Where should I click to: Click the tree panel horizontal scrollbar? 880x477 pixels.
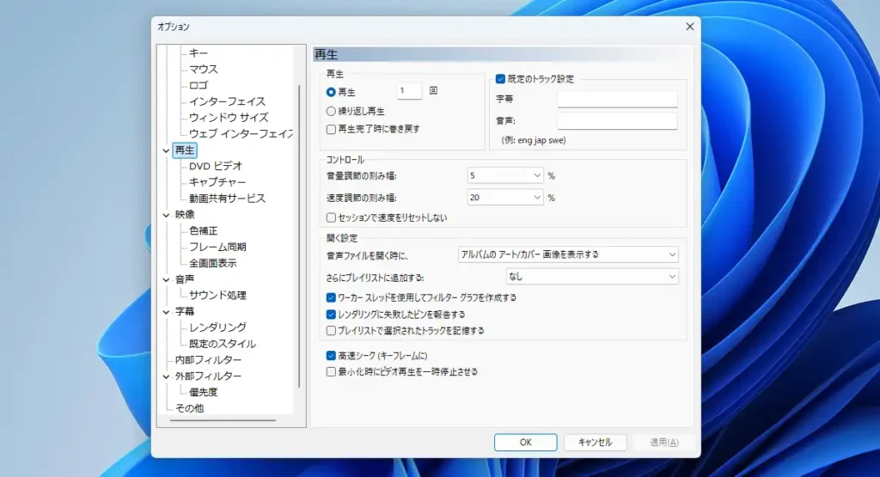coord(222,420)
